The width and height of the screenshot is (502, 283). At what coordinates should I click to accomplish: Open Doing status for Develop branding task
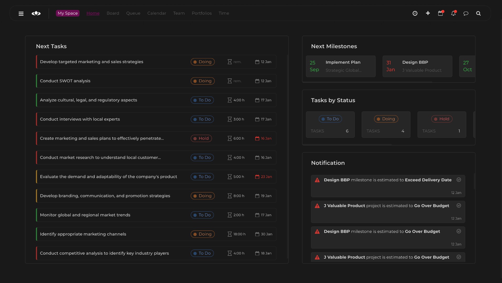point(203,196)
